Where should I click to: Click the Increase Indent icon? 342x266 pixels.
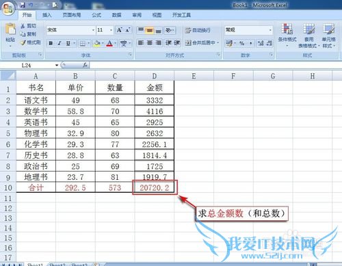[x=177, y=42]
